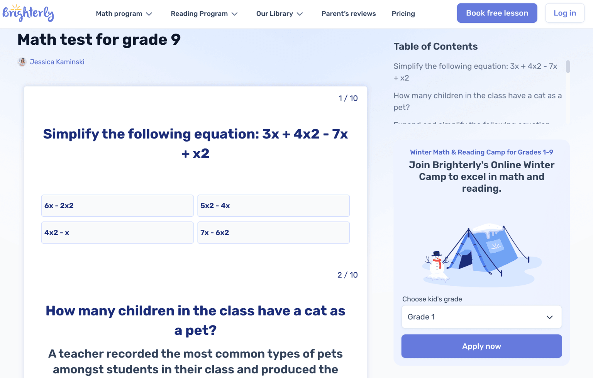Click the Jessica Kaminski author link
This screenshot has width=593, height=378.
click(57, 62)
